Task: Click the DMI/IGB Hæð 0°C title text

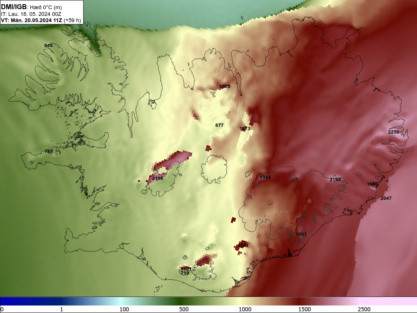Action: click(31, 7)
